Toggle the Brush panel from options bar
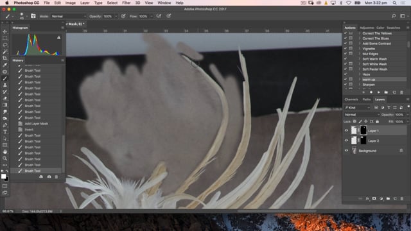The height and width of the screenshot is (231, 411). 33,16
